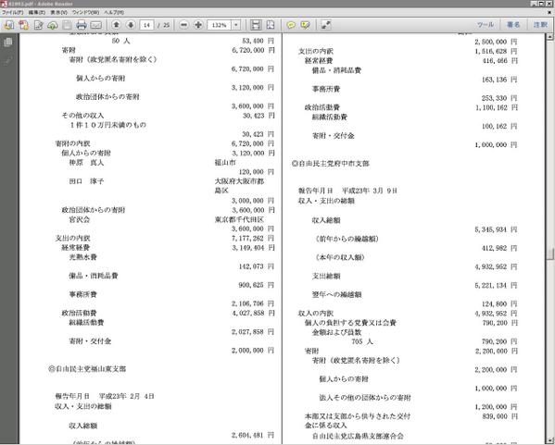Click the text 自由民主党広島県支部連合会

(358, 436)
